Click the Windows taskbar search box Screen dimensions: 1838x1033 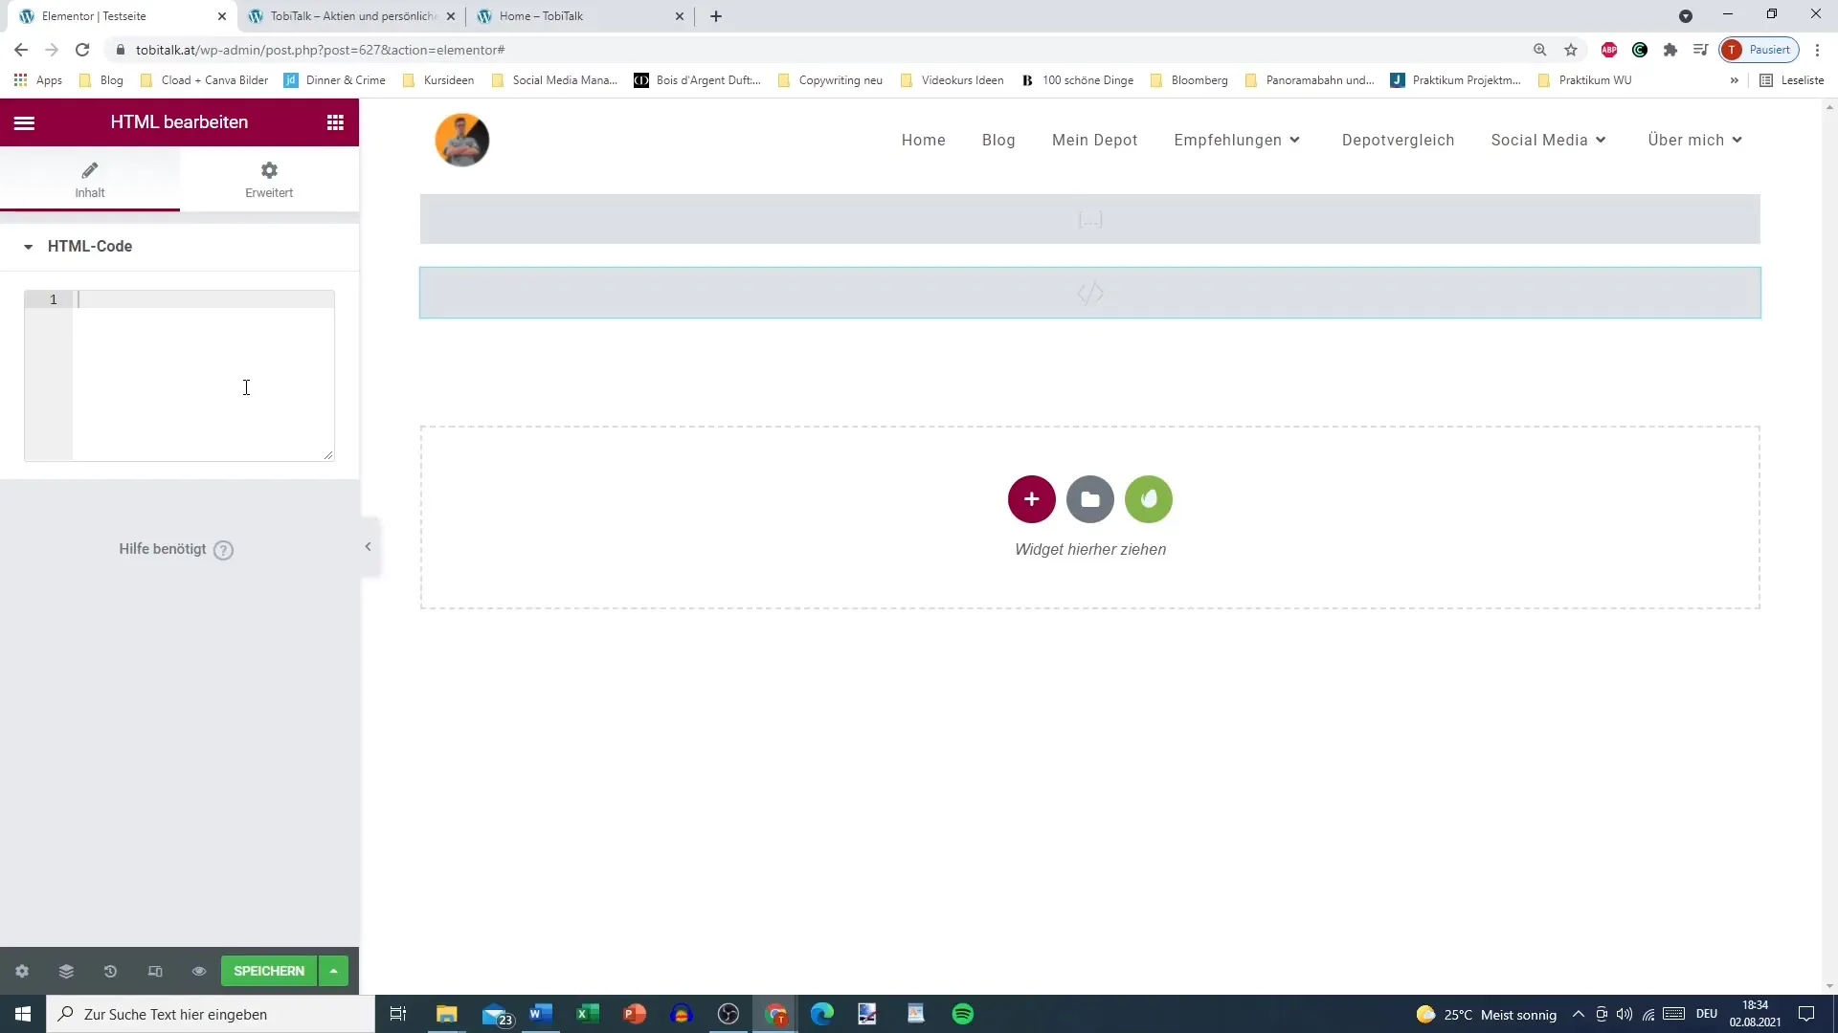click(211, 1014)
